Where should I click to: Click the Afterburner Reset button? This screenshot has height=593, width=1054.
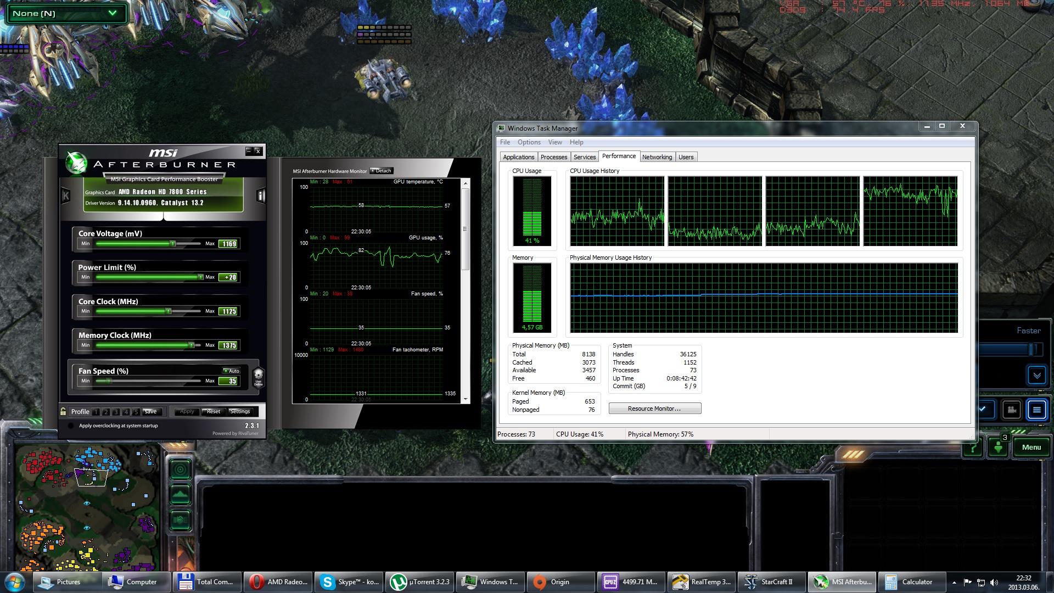click(x=213, y=412)
